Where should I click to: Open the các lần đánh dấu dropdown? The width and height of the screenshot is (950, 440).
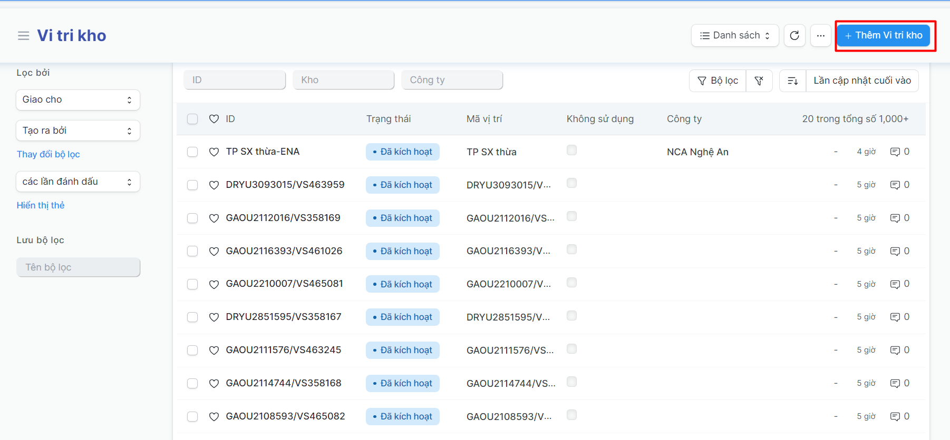[77, 182]
